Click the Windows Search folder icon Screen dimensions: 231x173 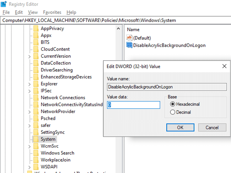[x=36, y=153]
